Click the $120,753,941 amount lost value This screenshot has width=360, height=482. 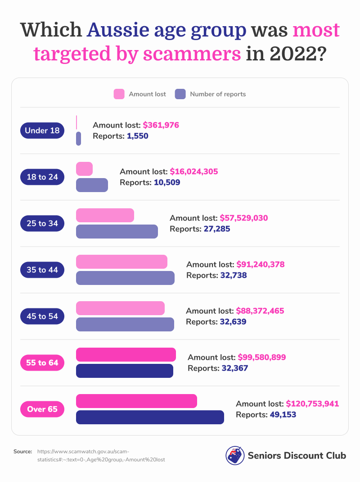tap(312, 404)
